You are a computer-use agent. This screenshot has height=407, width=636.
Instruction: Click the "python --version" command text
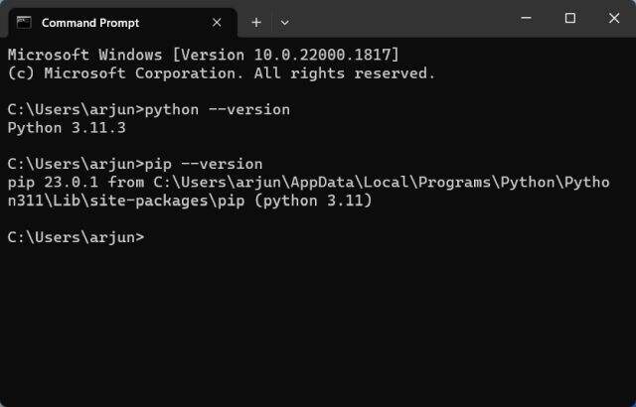coord(218,109)
